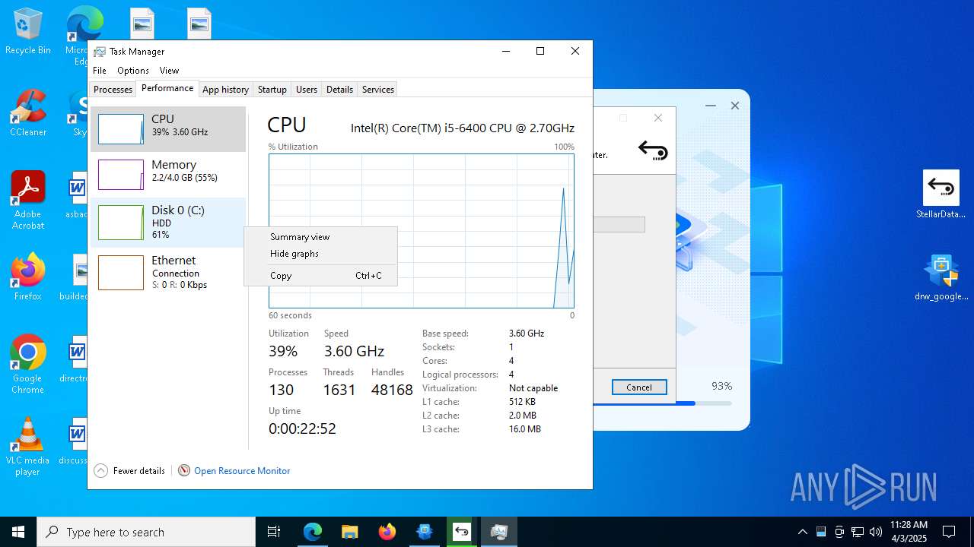The width and height of the screenshot is (974, 547).
Task: Click the blue setup app taskbar icon
Action: 424,532
